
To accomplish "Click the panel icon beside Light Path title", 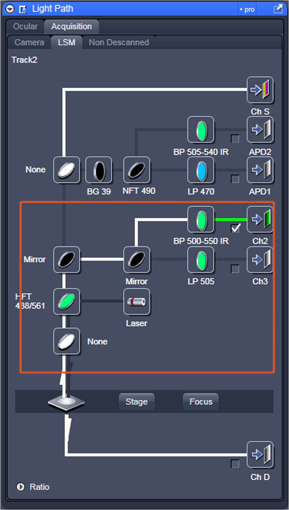I will [23, 9].
